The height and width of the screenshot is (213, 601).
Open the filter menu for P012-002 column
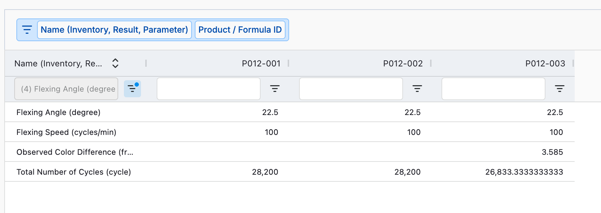coord(417,89)
